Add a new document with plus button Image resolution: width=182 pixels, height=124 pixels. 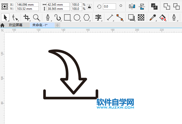pos(57,25)
